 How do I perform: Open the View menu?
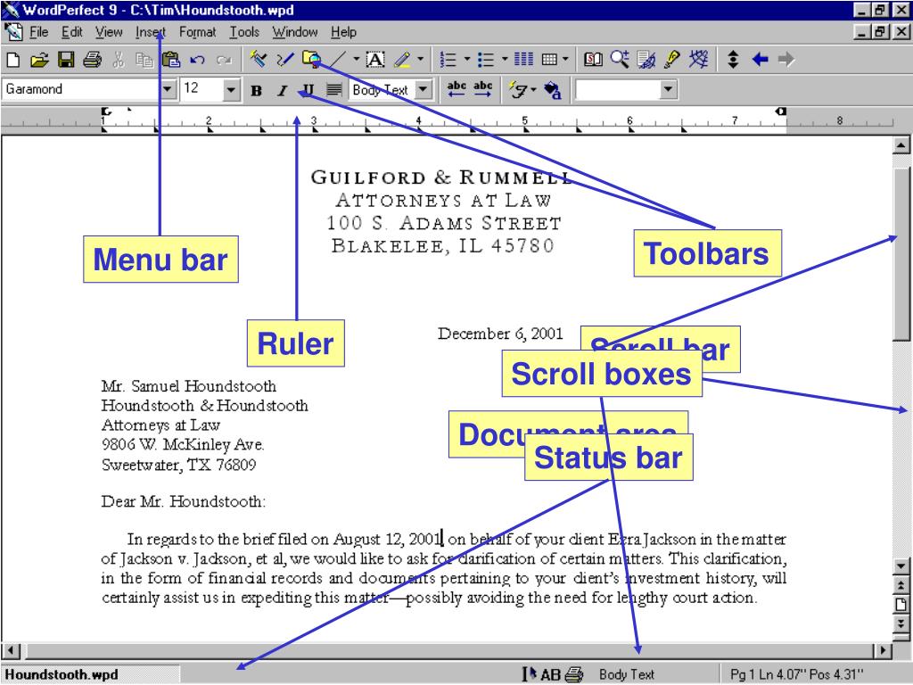109,32
